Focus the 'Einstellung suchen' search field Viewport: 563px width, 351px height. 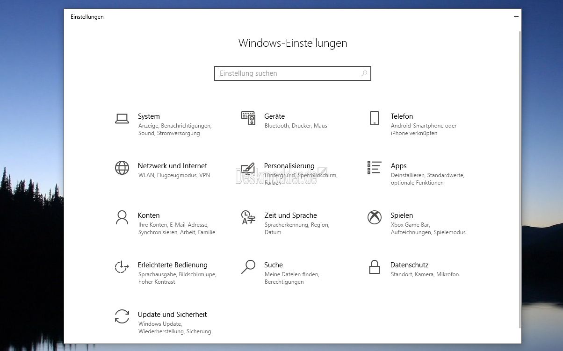point(293,73)
